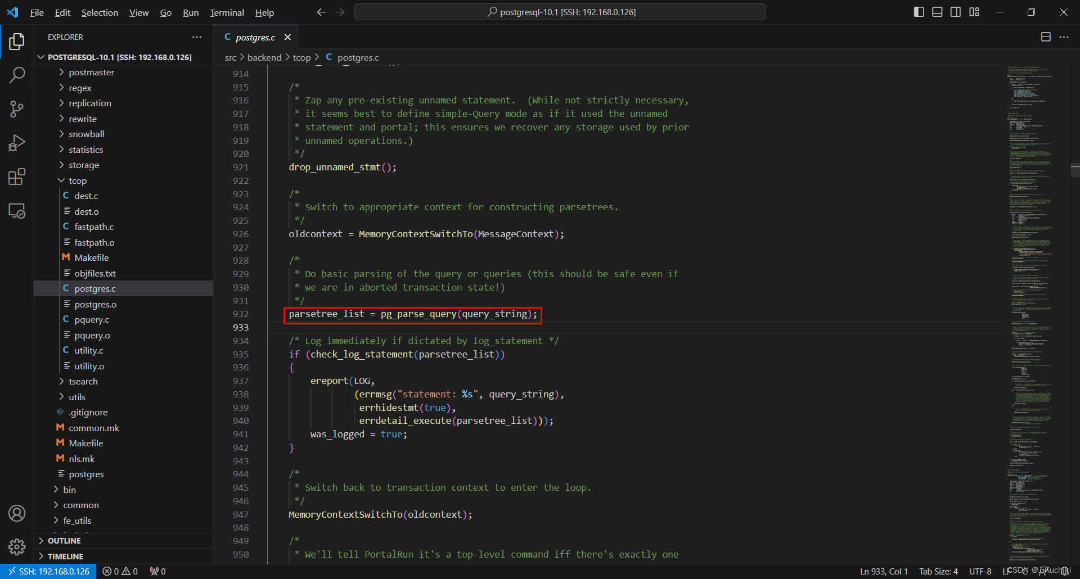Open the Manage gear menu
The height and width of the screenshot is (579, 1080).
(17, 546)
